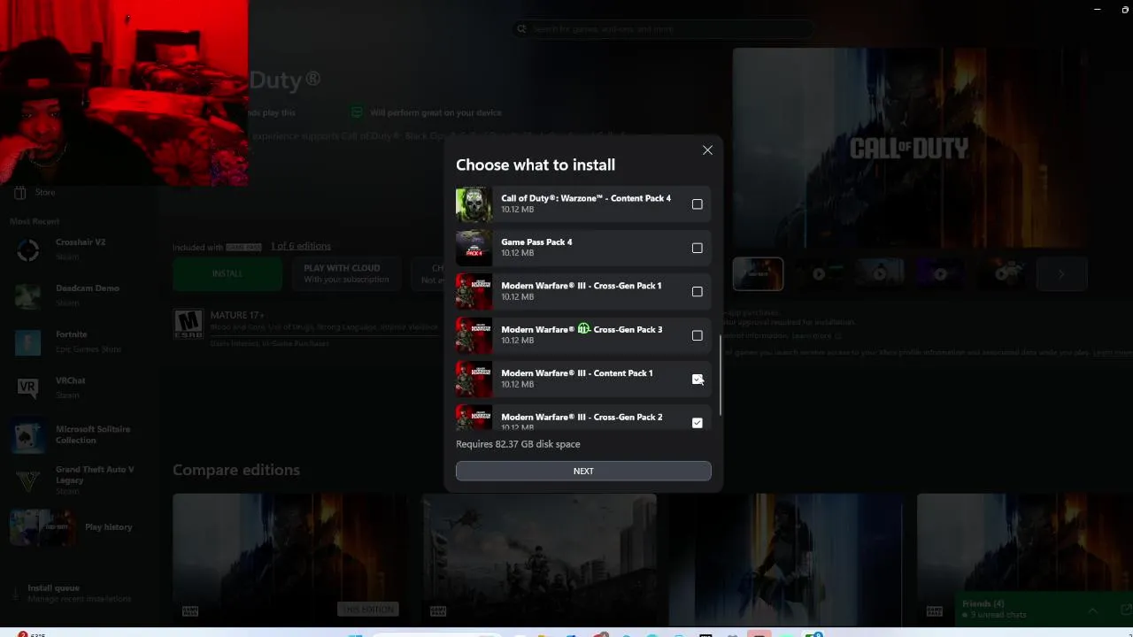This screenshot has width=1133, height=637.
Task: Click 'THIS EDITION' badge on first edition card
Action: coord(368,610)
